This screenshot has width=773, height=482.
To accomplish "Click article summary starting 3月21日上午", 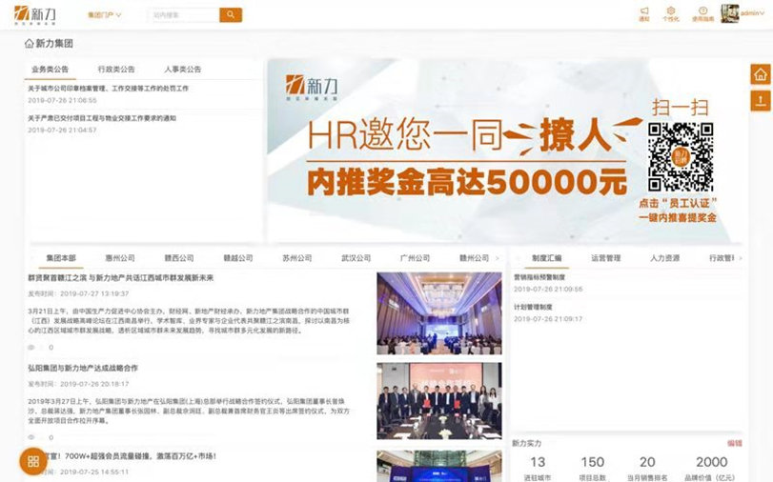I will [189, 321].
